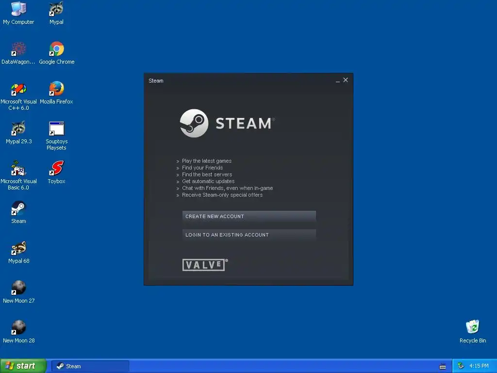Image resolution: width=497 pixels, height=373 pixels.
Task: Select the Mypal desktop shortcut
Action: pyautogui.click(x=56, y=13)
